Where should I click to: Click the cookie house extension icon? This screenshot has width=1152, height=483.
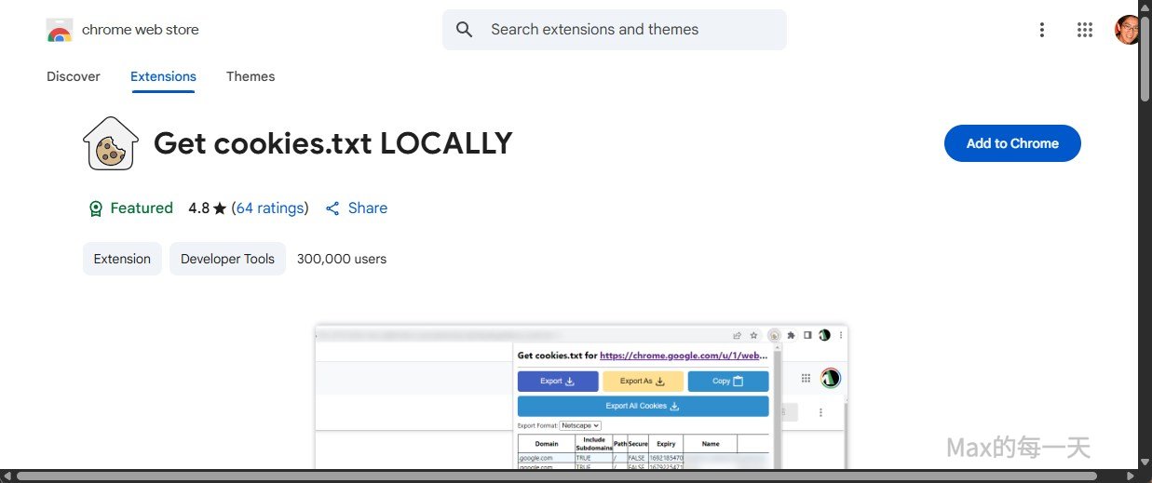pos(111,144)
